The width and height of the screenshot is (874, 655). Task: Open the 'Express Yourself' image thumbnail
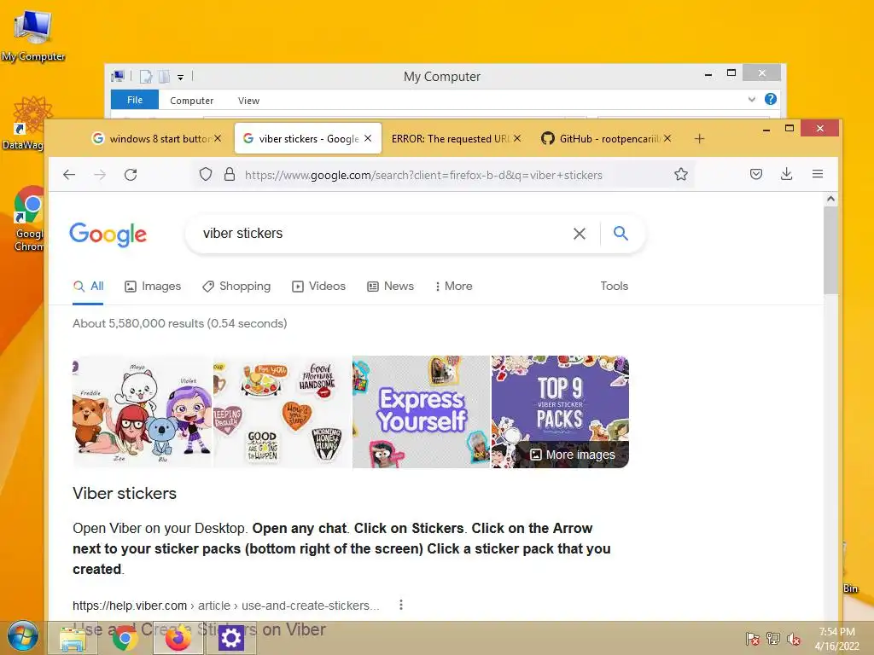[422, 412]
